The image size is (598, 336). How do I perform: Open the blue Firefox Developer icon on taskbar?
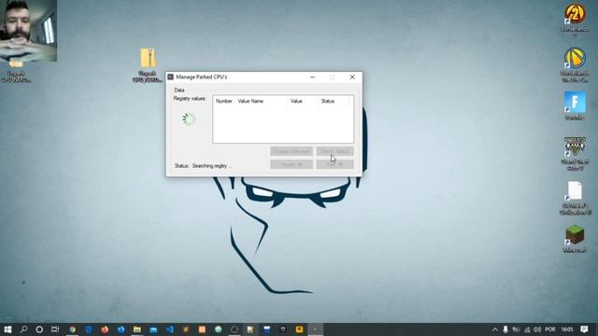(121, 329)
